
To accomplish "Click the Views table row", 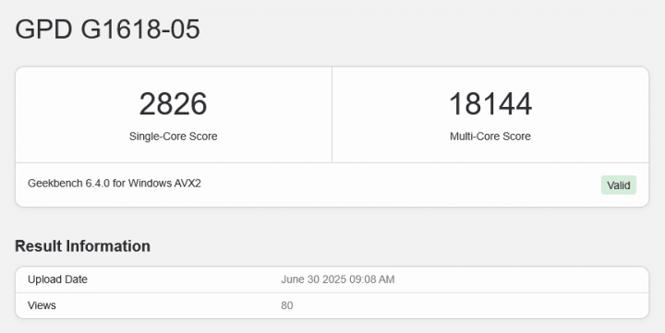I will 332,305.
